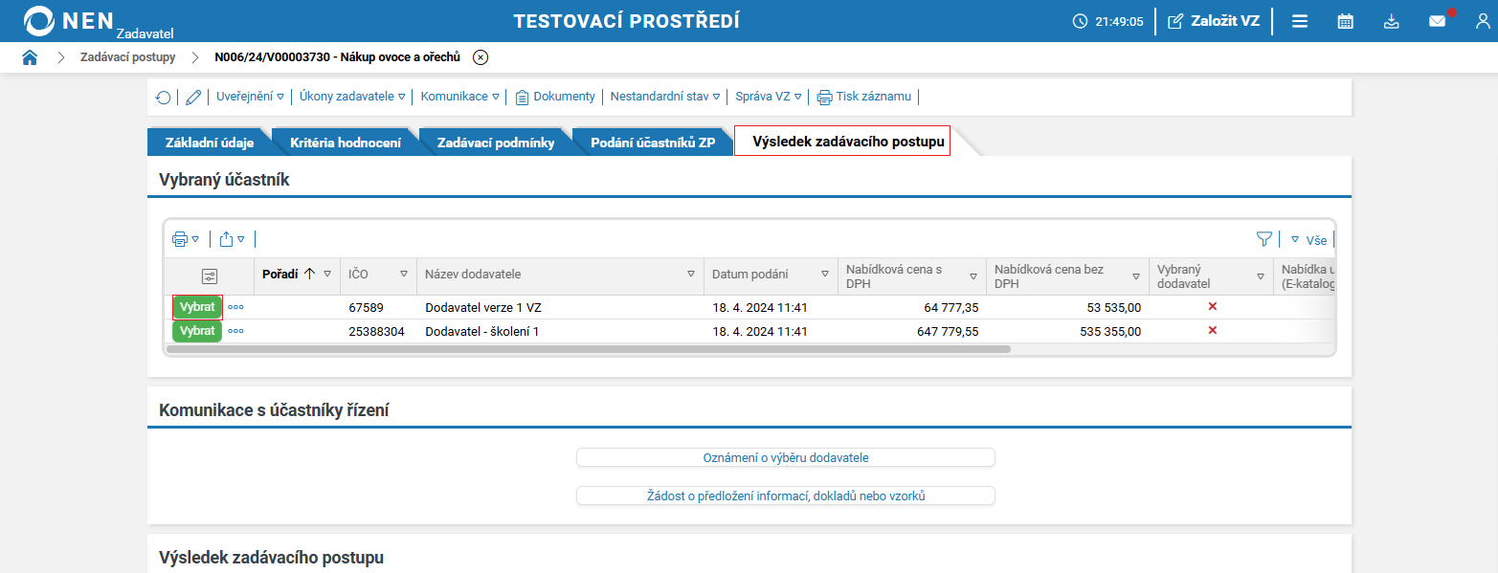Open the Název dodavatele column filter arrow
The height and width of the screenshot is (573, 1498).
click(x=691, y=275)
